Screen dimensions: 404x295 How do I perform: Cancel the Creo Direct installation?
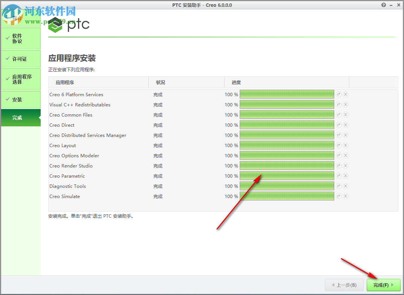pos(346,125)
